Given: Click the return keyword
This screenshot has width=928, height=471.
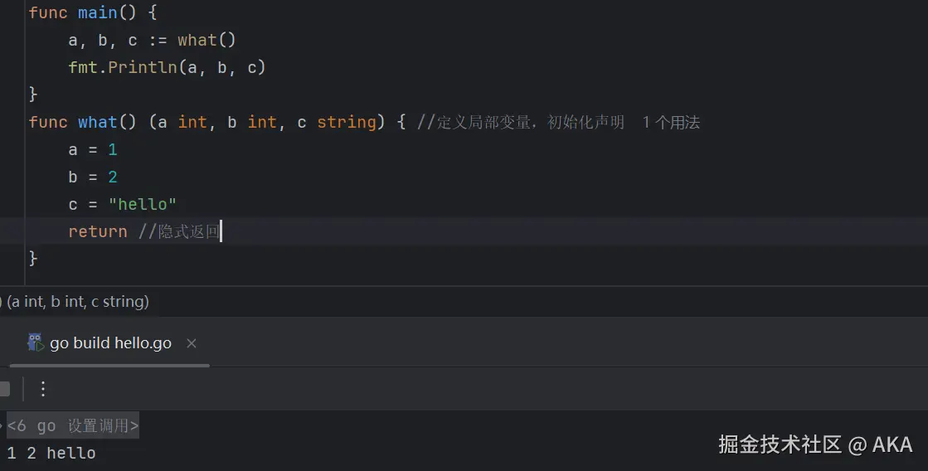Looking at the screenshot, I should [98, 232].
